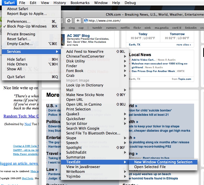Choose About Safari

[31, 9]
